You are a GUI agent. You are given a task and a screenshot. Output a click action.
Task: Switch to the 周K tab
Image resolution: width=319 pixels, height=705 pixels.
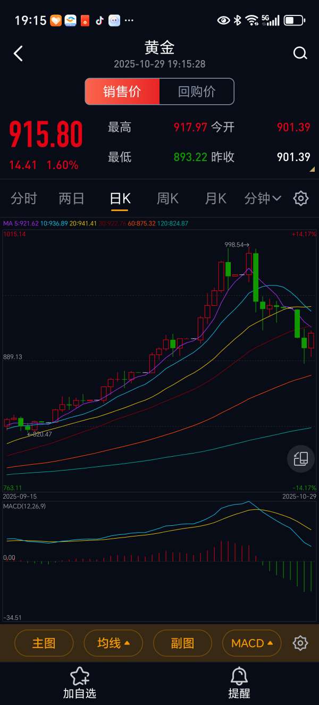[x=167, y=198]
